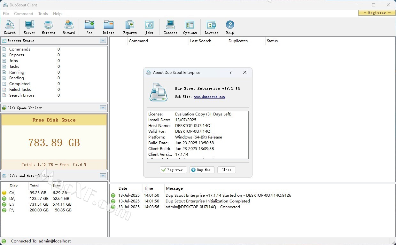Click the Buy Now button

[x=202, y=170]
